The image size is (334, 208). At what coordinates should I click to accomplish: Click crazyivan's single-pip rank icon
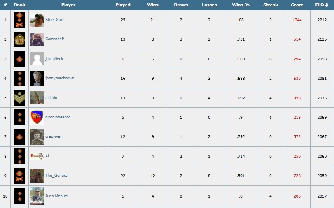[x=19, y=137]
